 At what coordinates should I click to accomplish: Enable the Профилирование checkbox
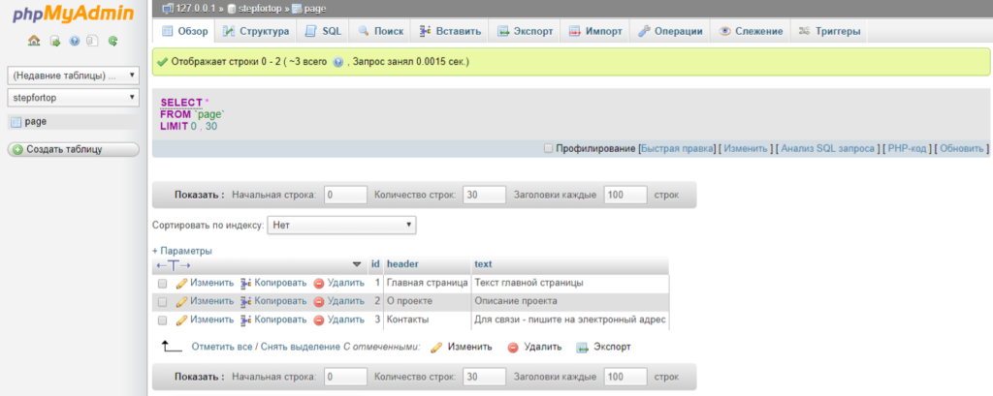549,148
